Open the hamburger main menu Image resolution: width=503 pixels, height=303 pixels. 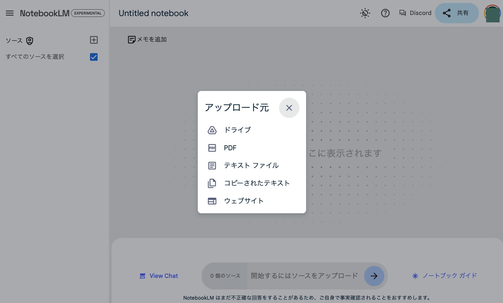pos(10,13)
